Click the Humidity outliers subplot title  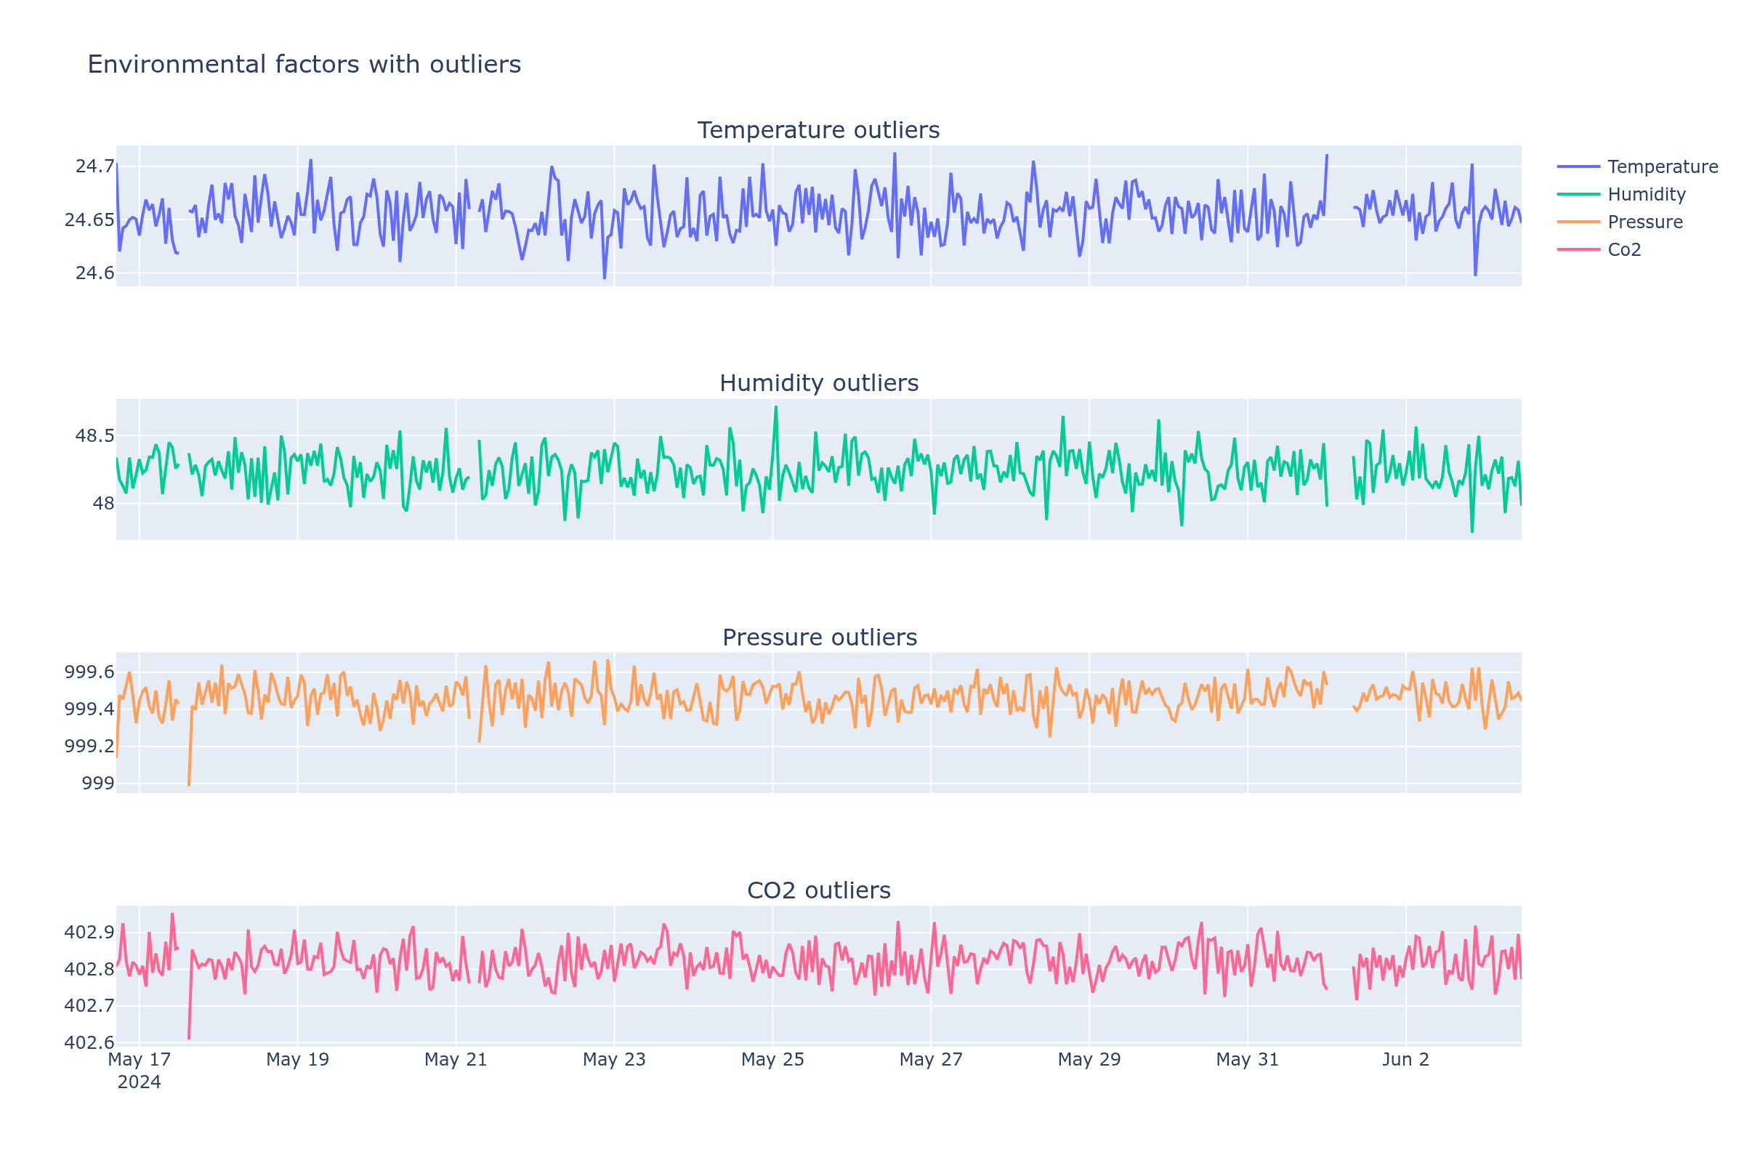pos(818,384)
